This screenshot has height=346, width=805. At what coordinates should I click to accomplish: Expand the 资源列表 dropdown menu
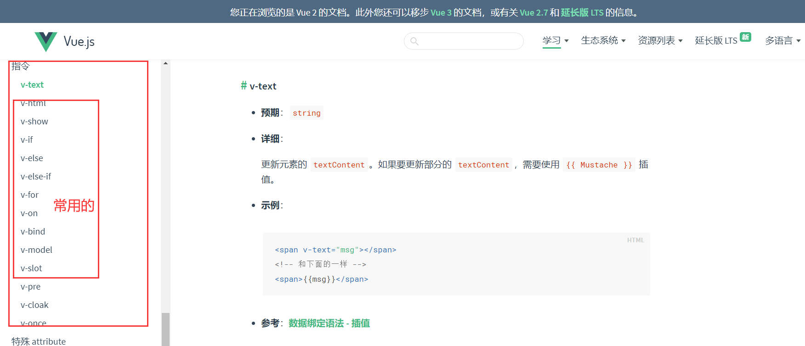click(x=660, y=40)
